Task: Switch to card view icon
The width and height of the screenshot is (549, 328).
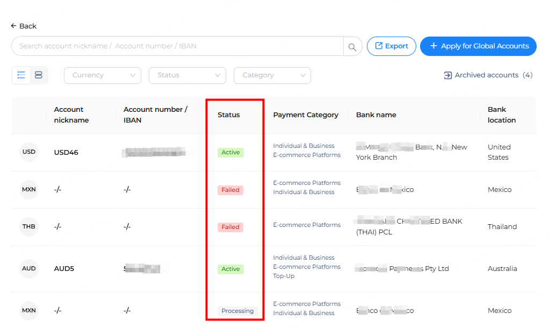Action: (39, 75)
